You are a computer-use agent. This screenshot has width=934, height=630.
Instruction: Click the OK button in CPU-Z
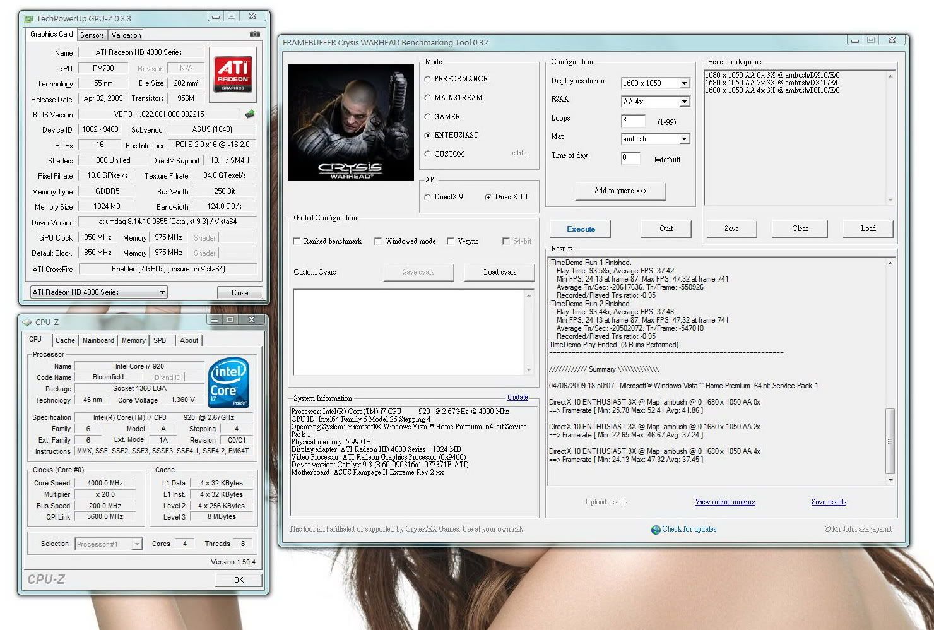point(239,579)
